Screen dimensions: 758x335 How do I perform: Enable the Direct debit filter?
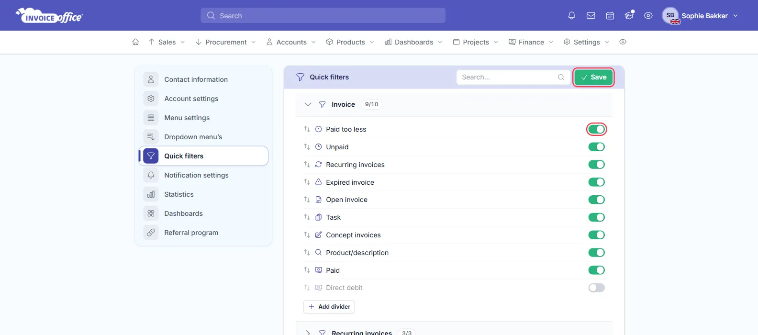596,288
